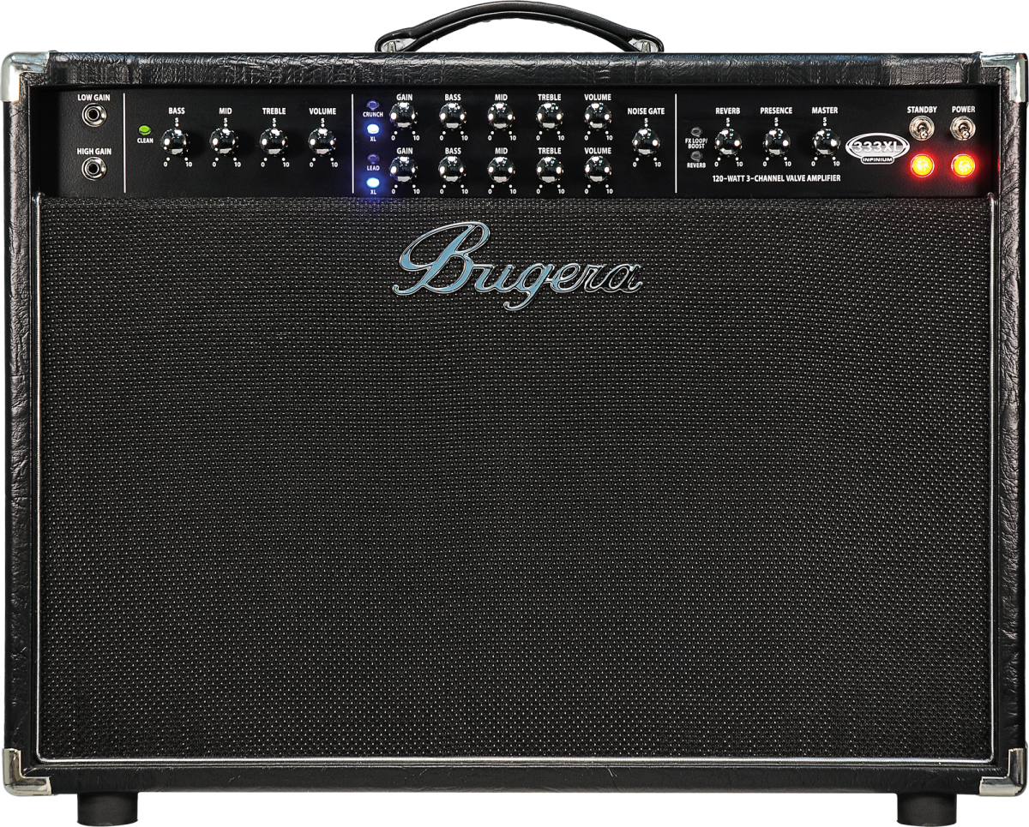This screenshot has height=827, width=1029.
Task: Flip the Power toggle switch
Action: click(962, 129)
